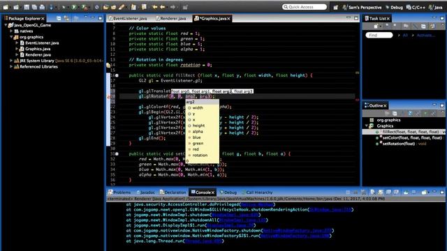Switch to the Java perspective

[x=436, y=8]
